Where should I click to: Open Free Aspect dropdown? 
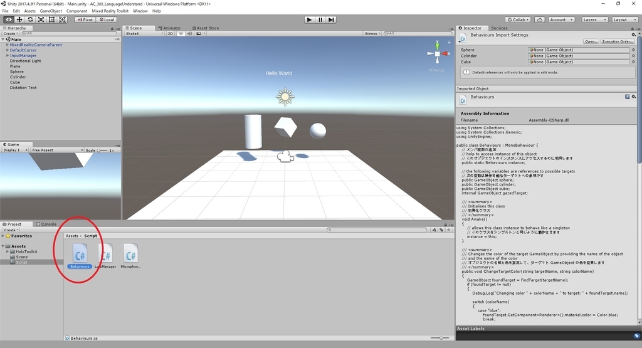(x=57, y=150)
